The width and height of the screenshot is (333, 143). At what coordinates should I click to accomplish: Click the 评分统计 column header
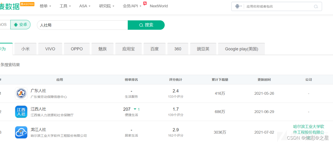(176, 80)
